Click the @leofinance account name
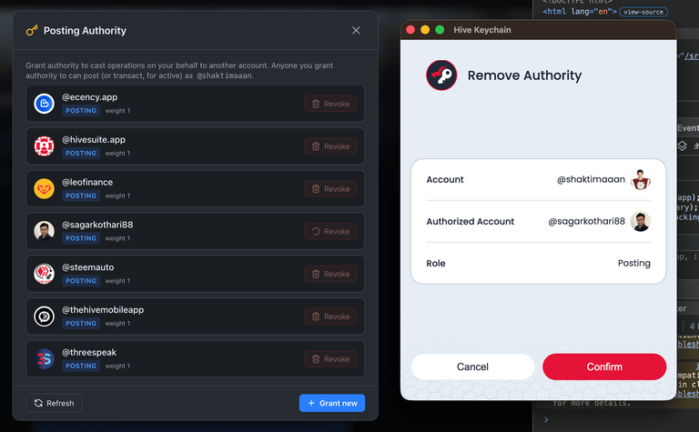 tap(87, 182)
